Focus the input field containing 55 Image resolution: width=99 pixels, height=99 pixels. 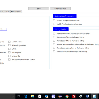(3, 29)
